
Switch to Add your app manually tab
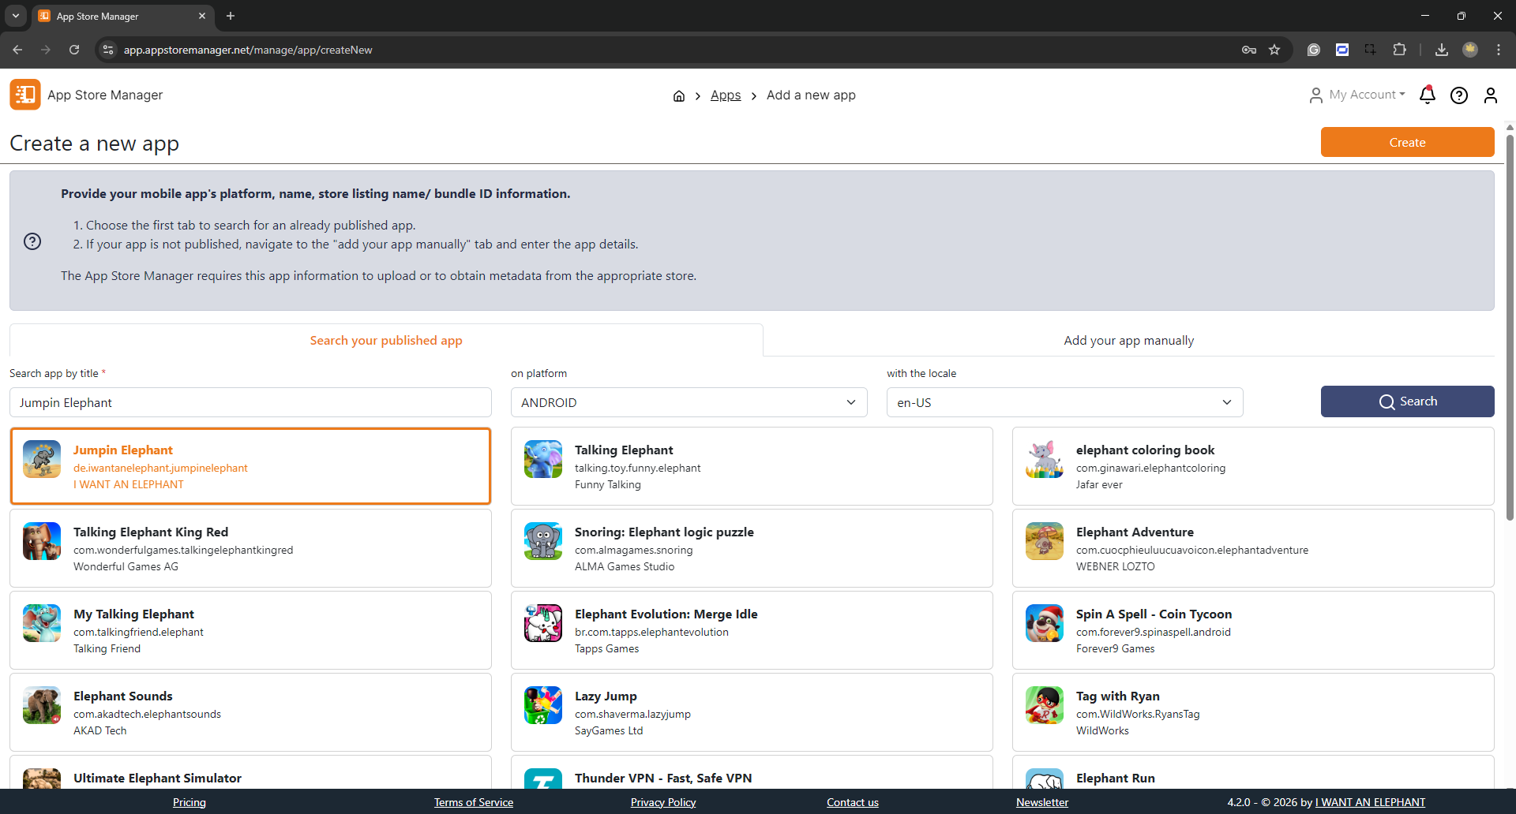(x=1128, y=341)
